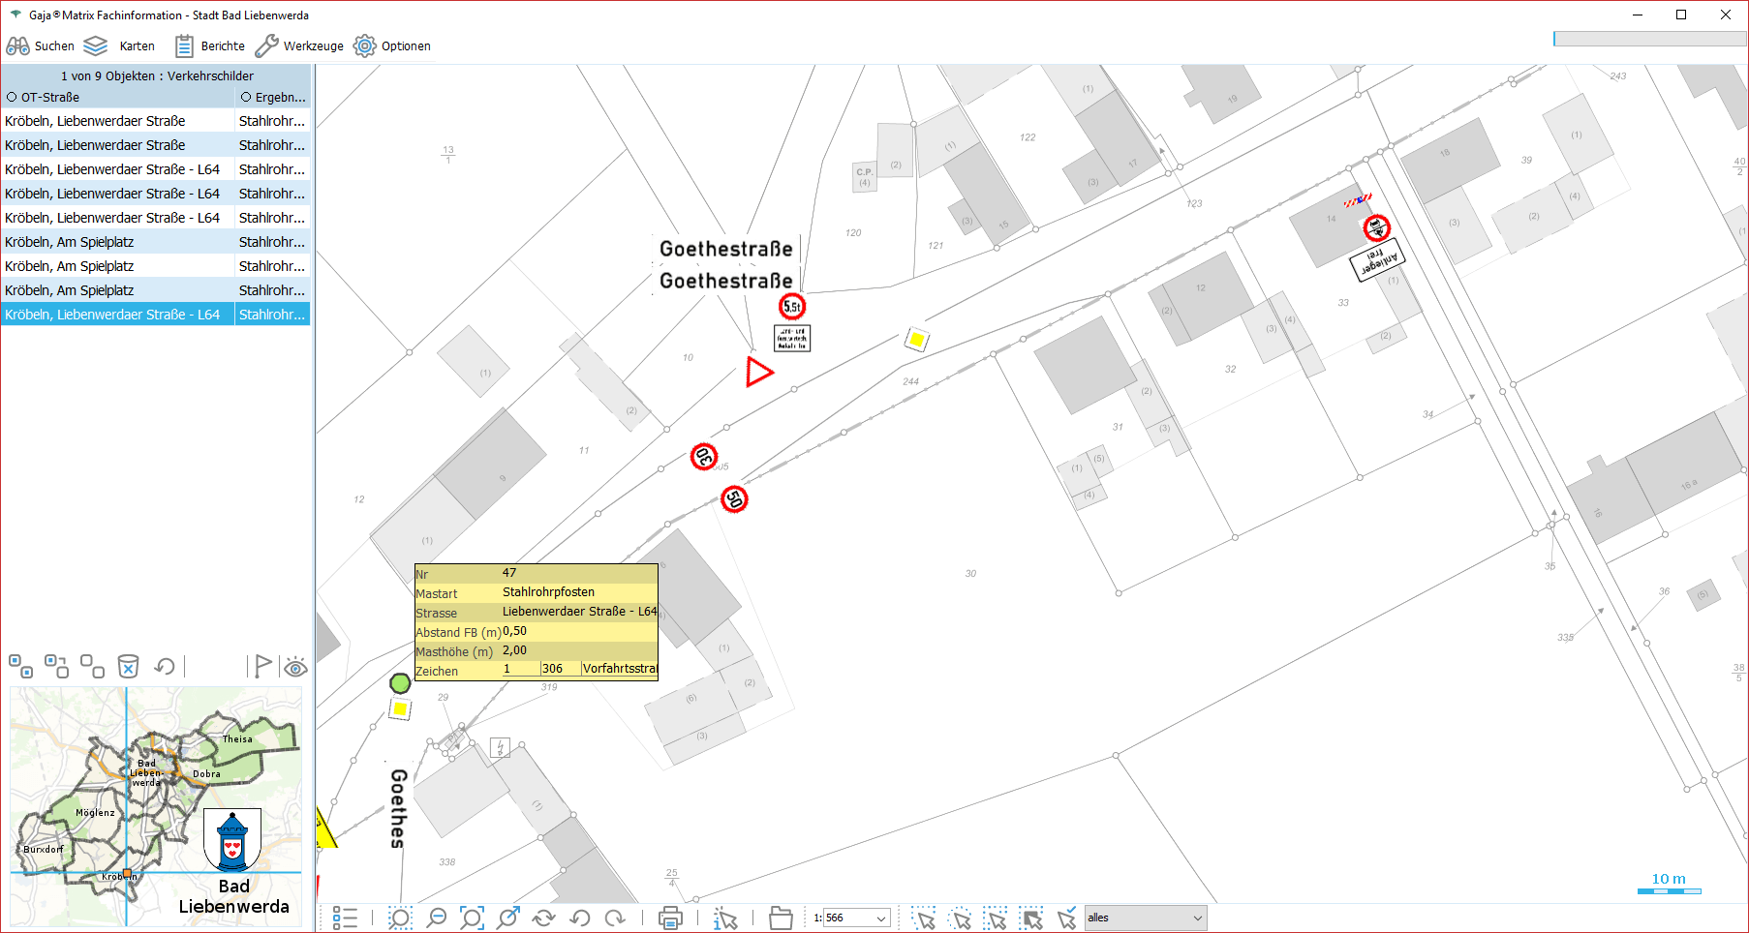Viewport: 1749px width, 933px height.
Task: Toggle the OT-Straße column radio button
Action: (12, 98)
